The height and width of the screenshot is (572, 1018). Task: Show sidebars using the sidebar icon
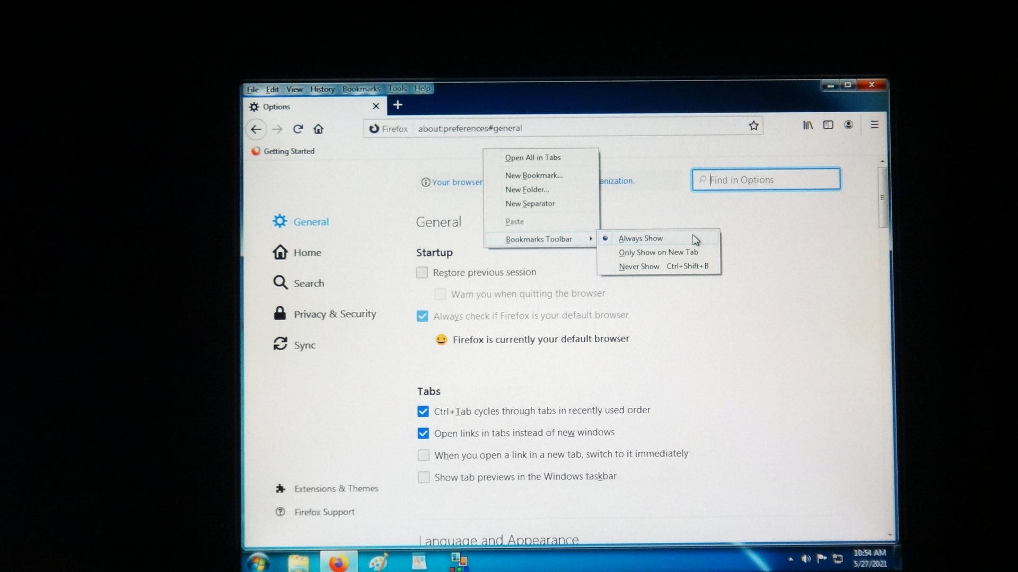click(828, 125)
